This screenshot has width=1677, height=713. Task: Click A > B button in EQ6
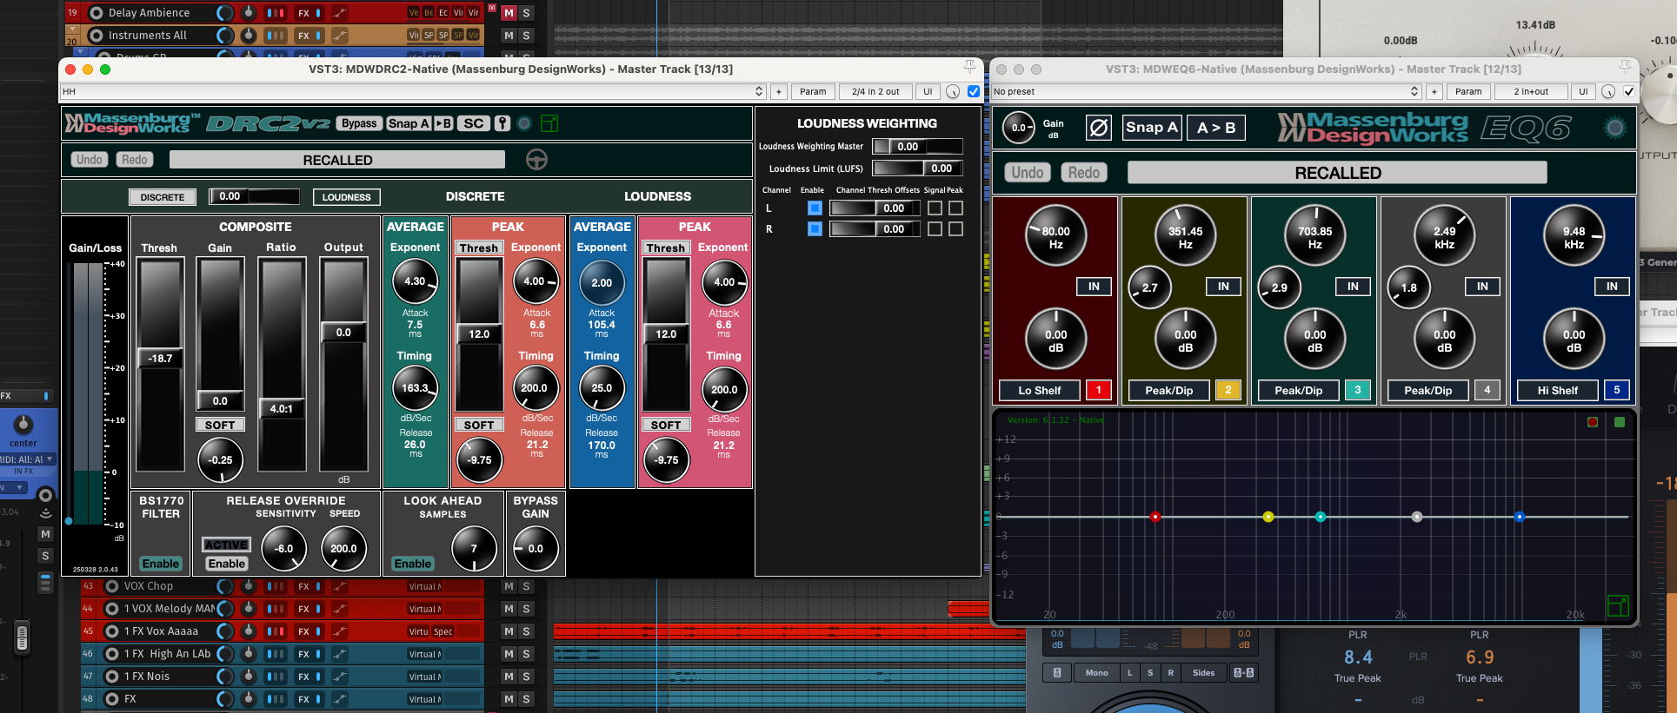tap(1216, 128)
